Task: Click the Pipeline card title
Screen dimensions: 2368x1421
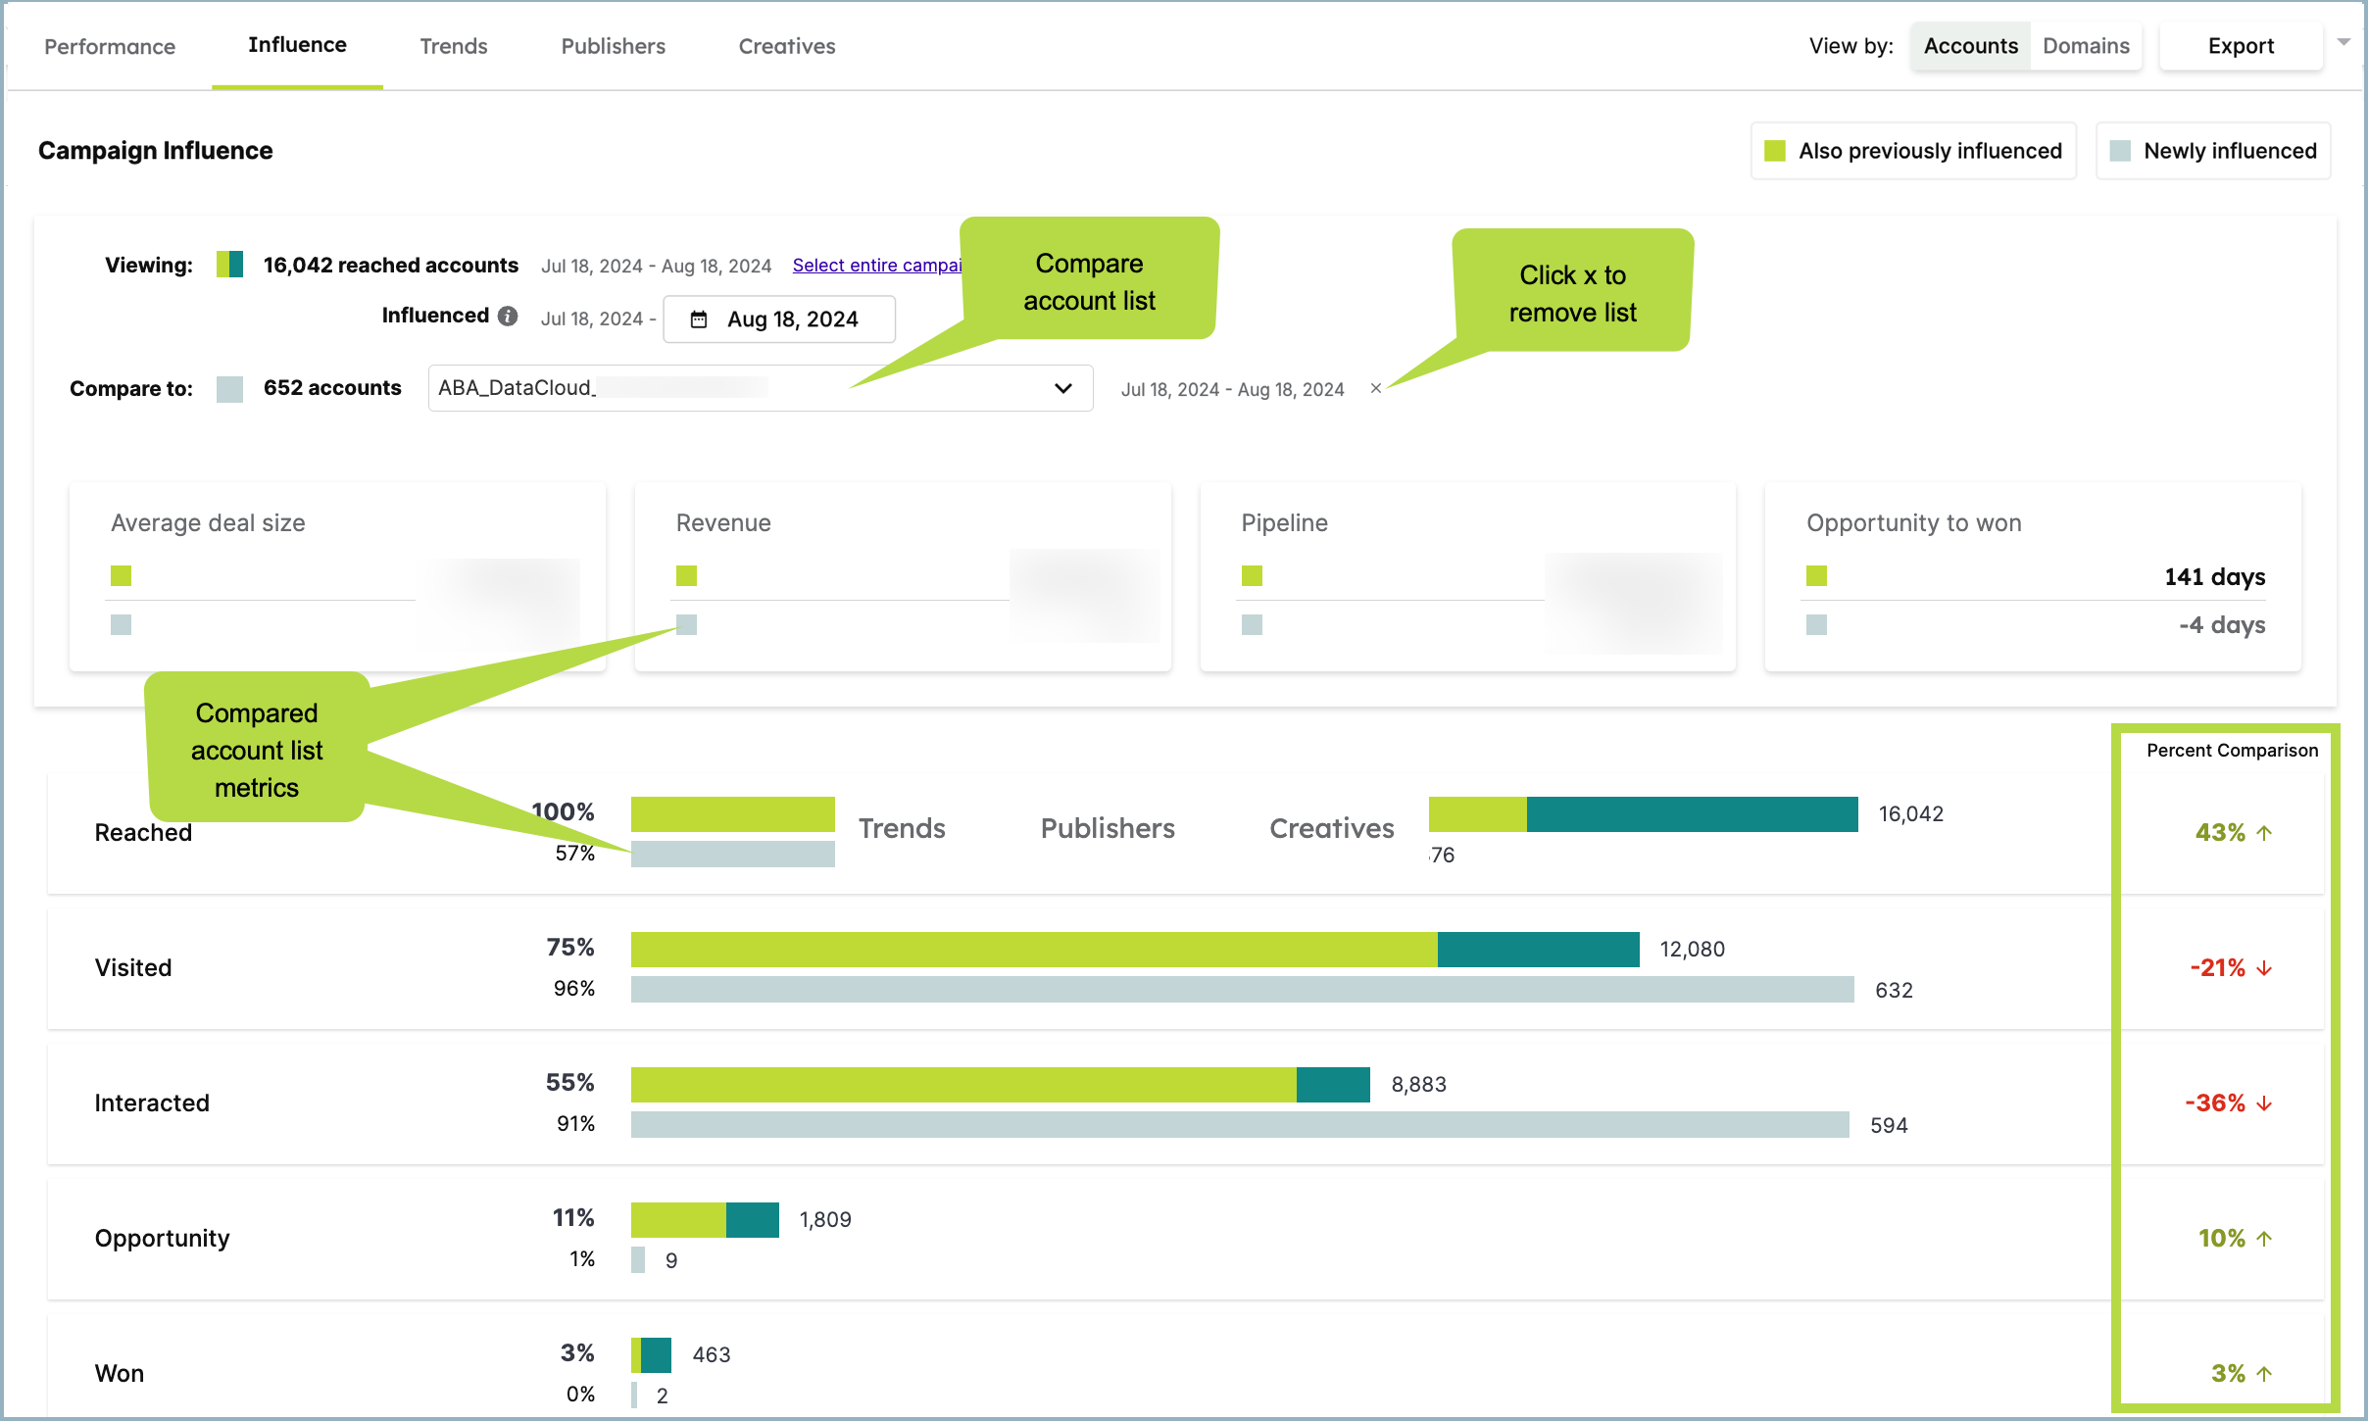Action: [x=1284, y=523]
